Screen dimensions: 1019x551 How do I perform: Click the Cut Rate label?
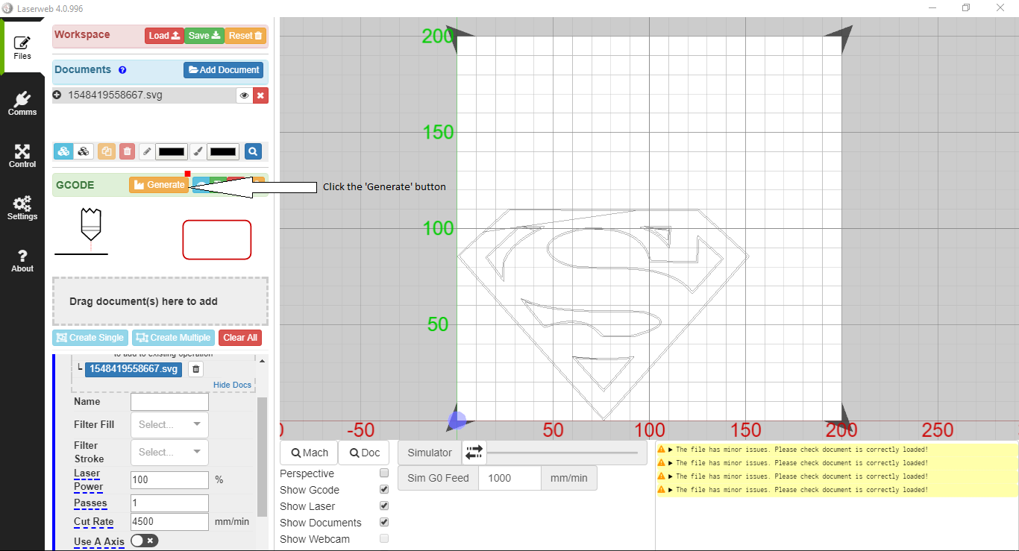(94, 522)
